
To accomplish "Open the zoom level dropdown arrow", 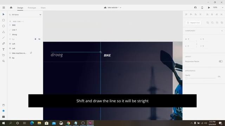I will [x=223, y=8].
